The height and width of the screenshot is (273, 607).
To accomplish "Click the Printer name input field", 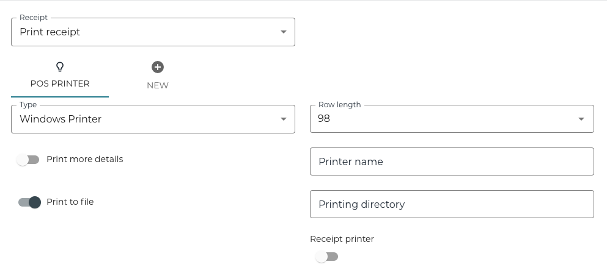I will click(451, 162).
